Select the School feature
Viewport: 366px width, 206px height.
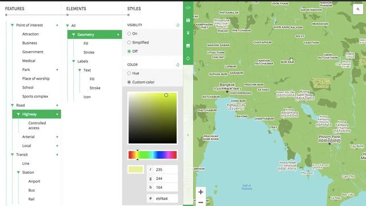tap(28, 88)
